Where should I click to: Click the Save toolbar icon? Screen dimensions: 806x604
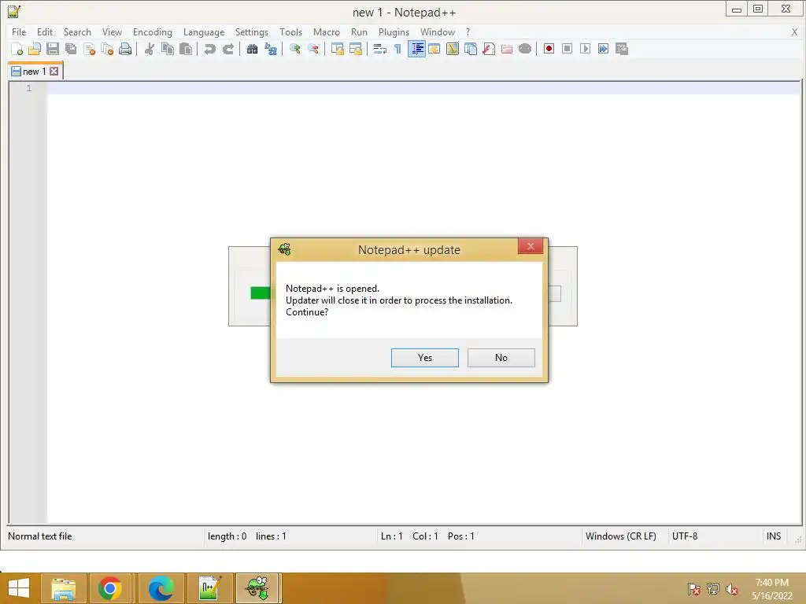[x=53, y=49]
